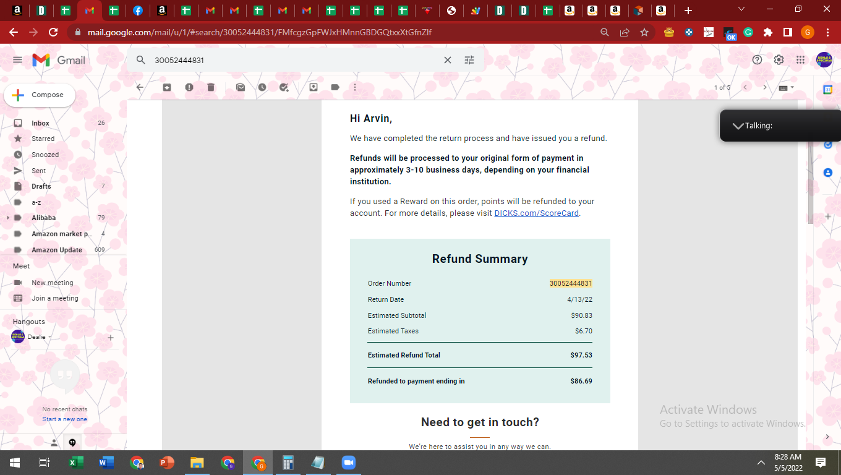Click the highlighted order number 30052444831
This screenshot has width=841, height=475.
[571, 283]
